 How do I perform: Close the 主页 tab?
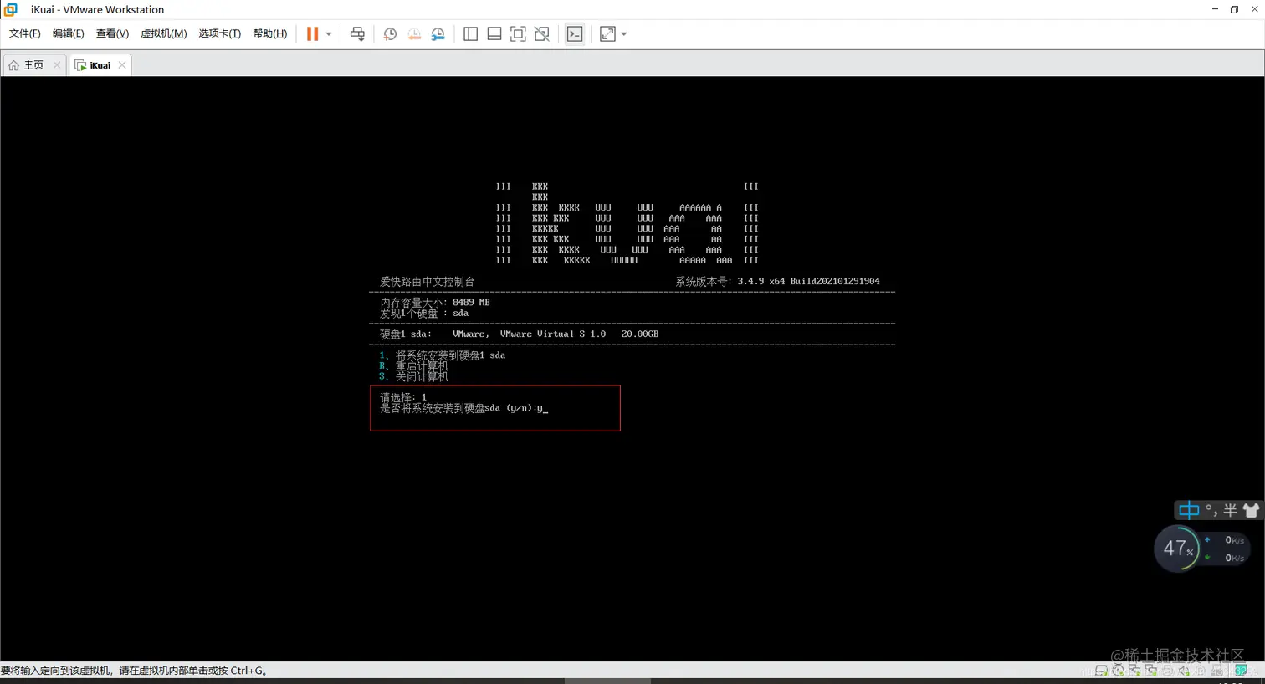point(57,65)
